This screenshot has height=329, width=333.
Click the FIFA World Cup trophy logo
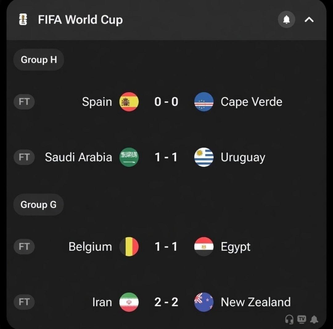(x=23, y=19)
